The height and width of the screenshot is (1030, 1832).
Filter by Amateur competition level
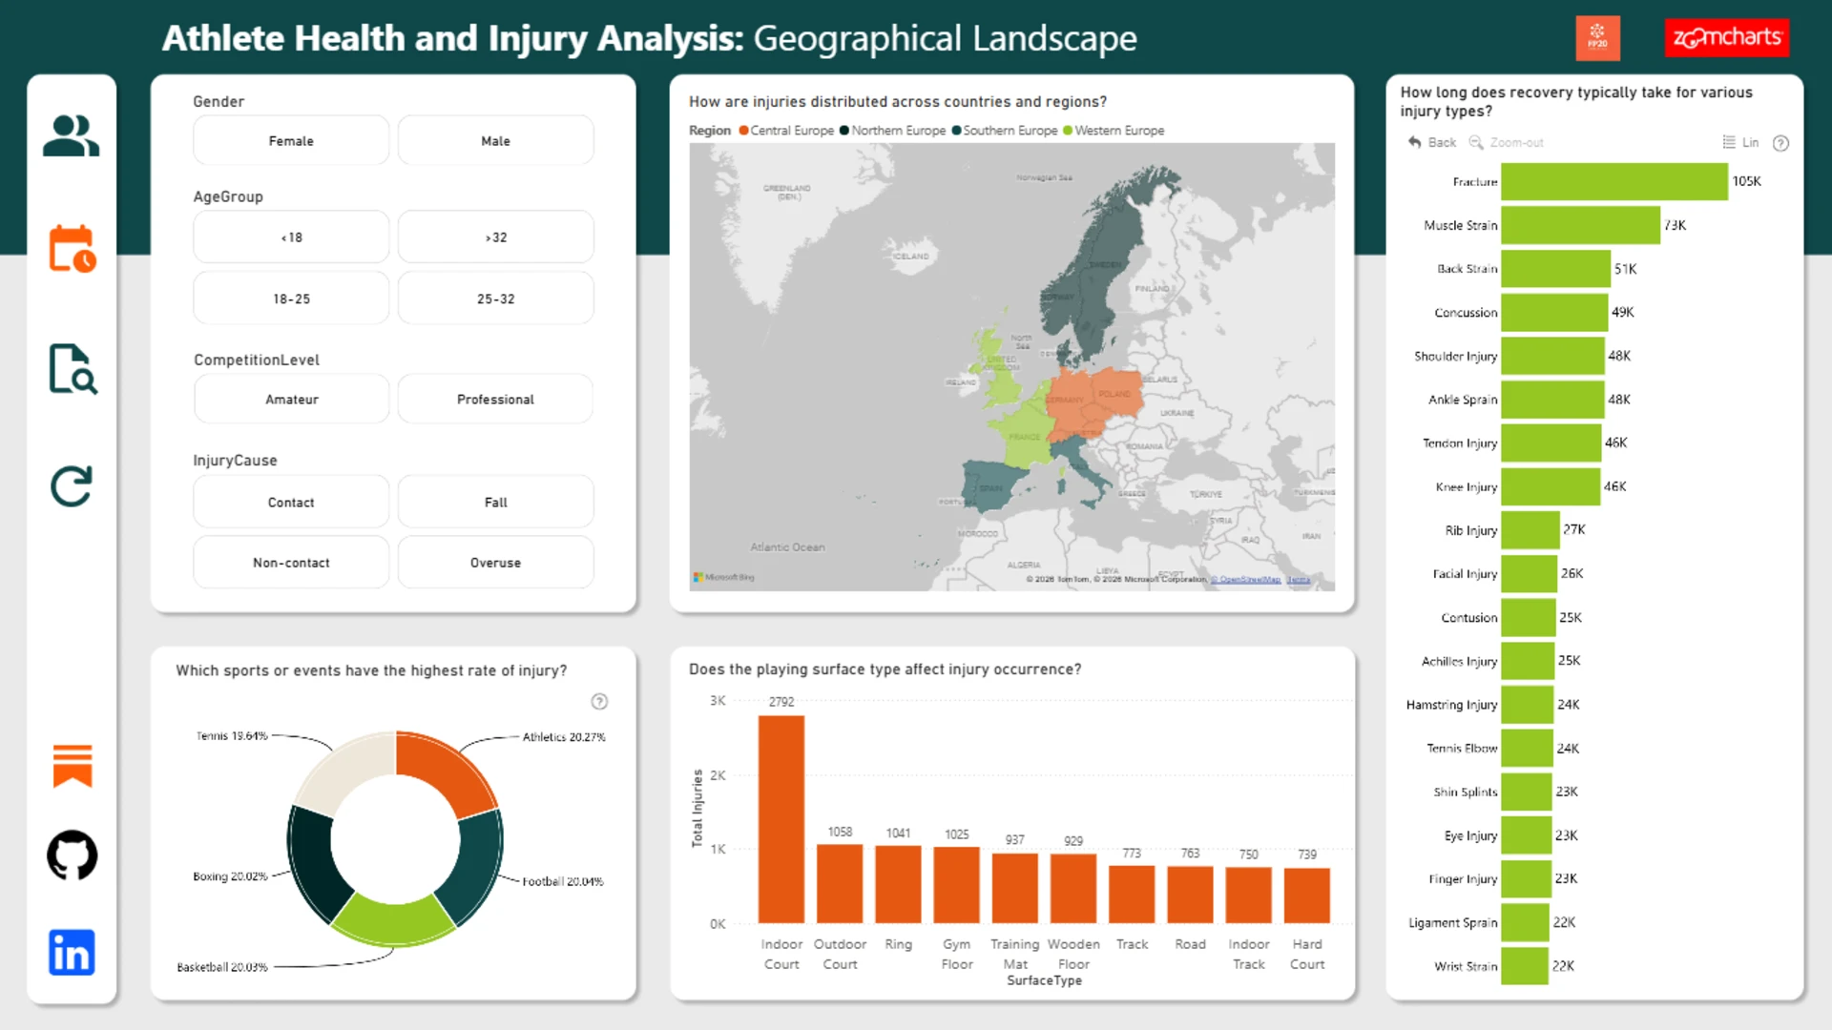pos(291,399)
